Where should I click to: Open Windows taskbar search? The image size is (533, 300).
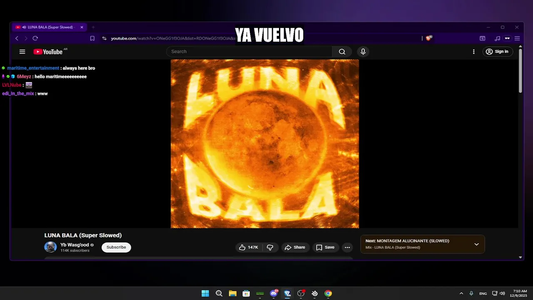pyautogui.click(x=219, y=293)
